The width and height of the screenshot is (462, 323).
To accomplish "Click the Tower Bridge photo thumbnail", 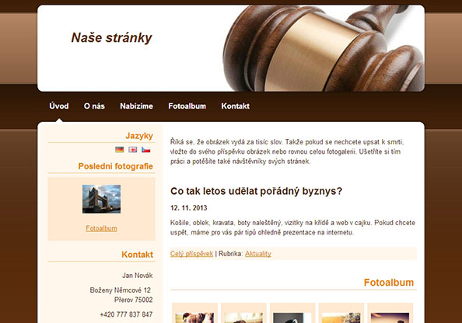I will tap(101, 199).
